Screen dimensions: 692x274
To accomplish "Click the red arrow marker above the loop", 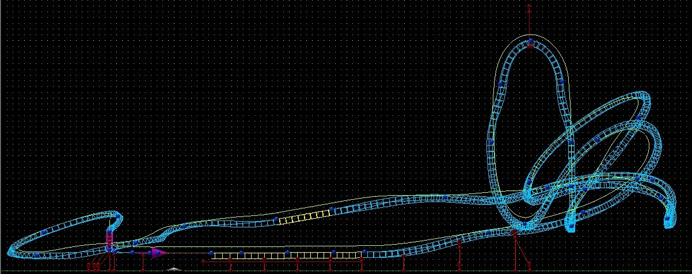I will pos(529,7).
